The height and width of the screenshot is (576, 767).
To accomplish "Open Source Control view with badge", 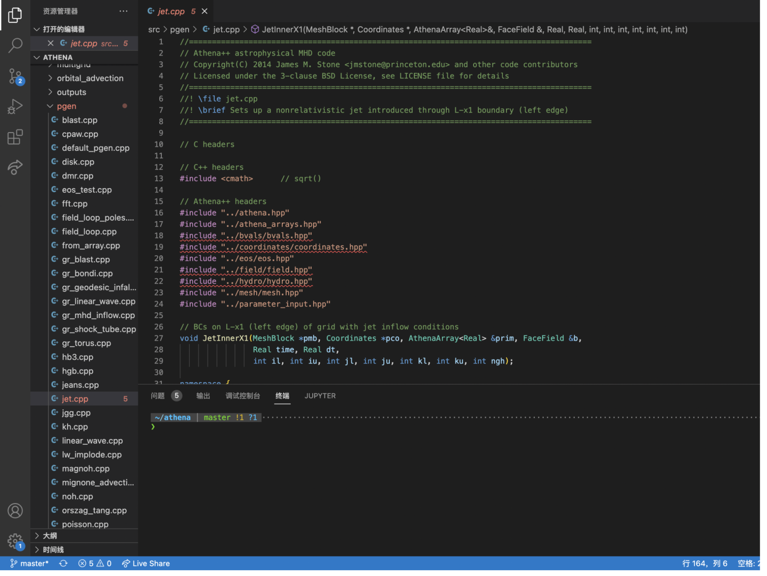I will [15, 76].
